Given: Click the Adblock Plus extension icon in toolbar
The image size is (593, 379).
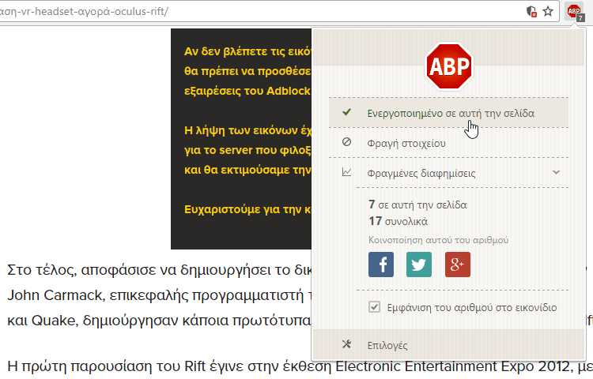Looking at the screenshot, I should (575, 12).
